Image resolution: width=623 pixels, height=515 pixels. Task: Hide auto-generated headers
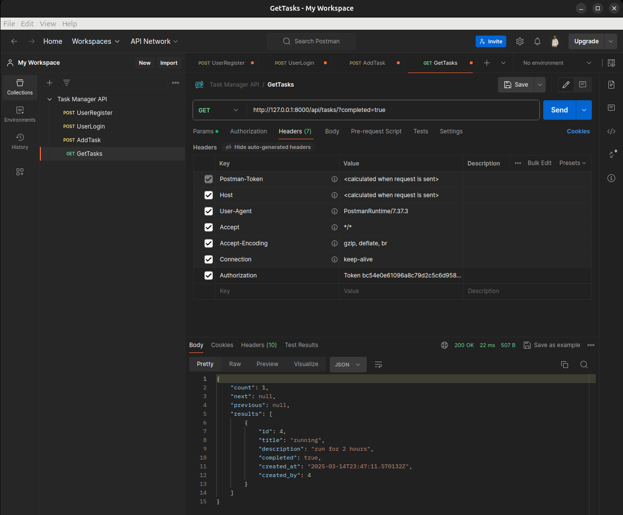[x=268, y=147]
